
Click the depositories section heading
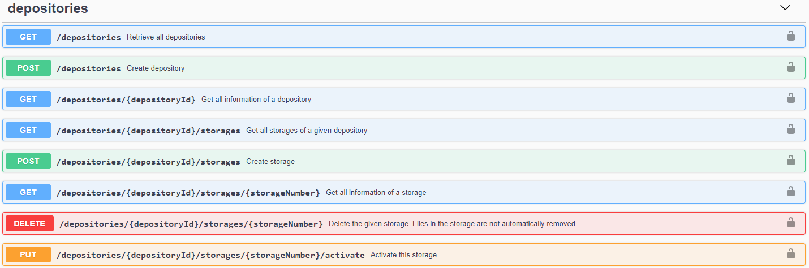[48, 8]
